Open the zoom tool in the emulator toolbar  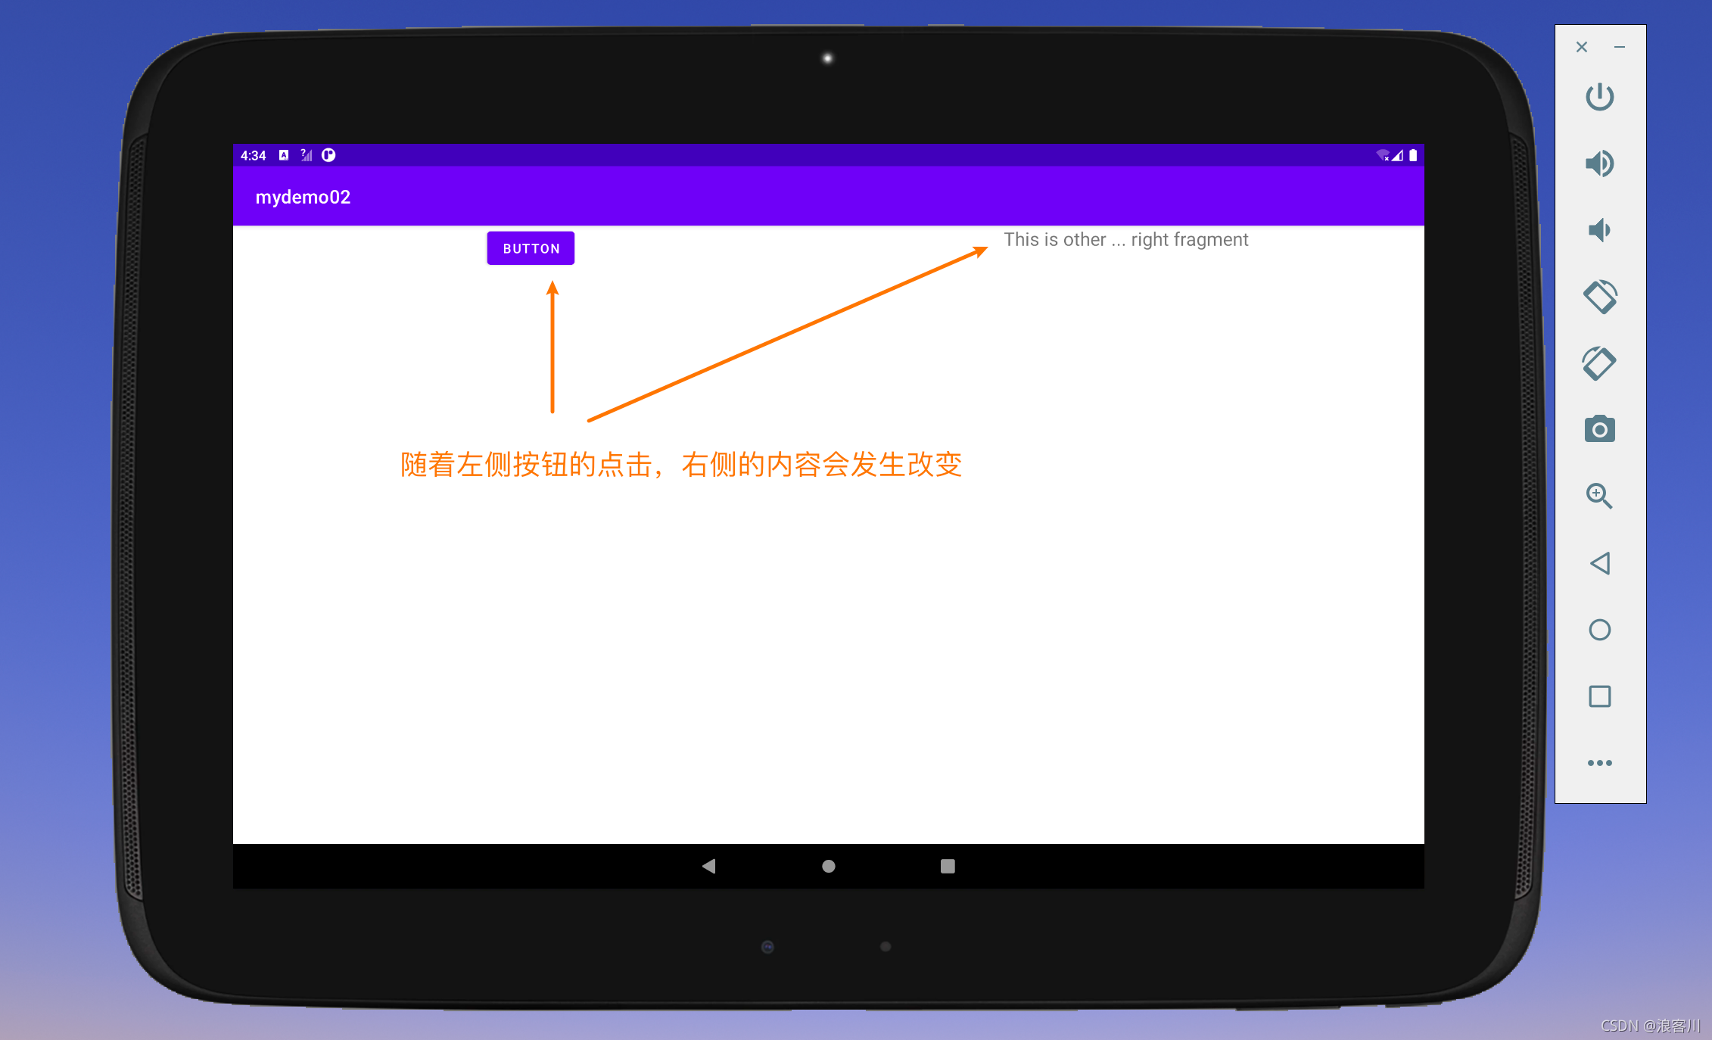pyautogui.click(x=1600, y=497)
